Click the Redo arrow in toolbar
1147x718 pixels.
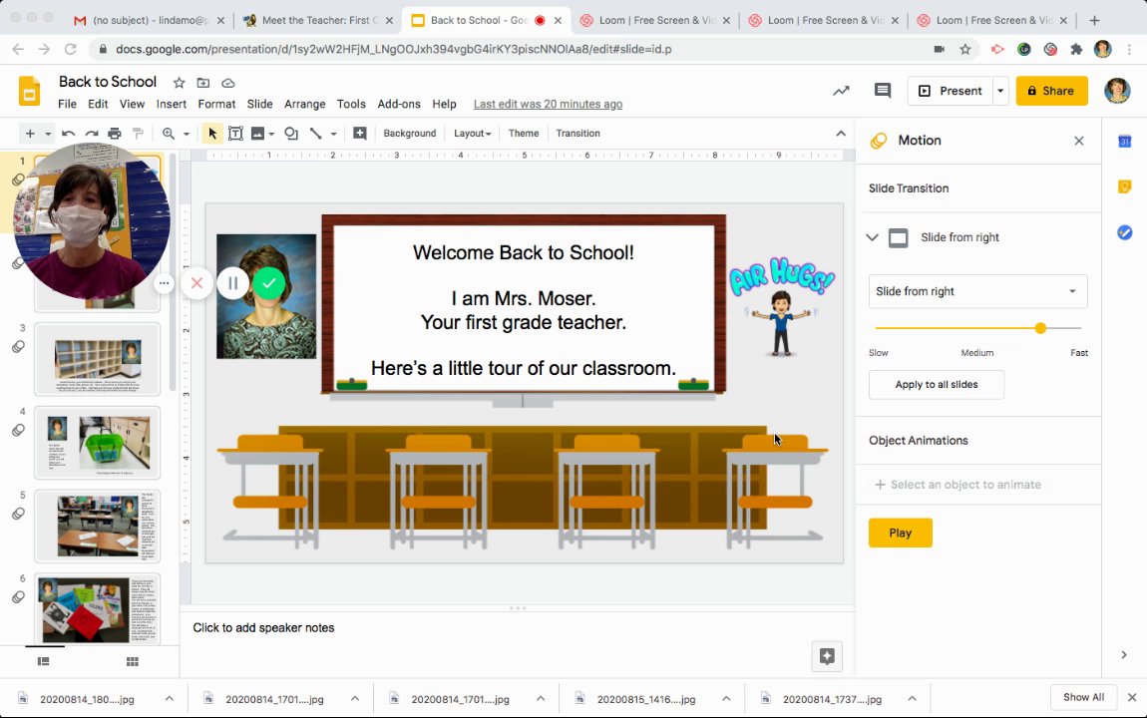(92, 133)
